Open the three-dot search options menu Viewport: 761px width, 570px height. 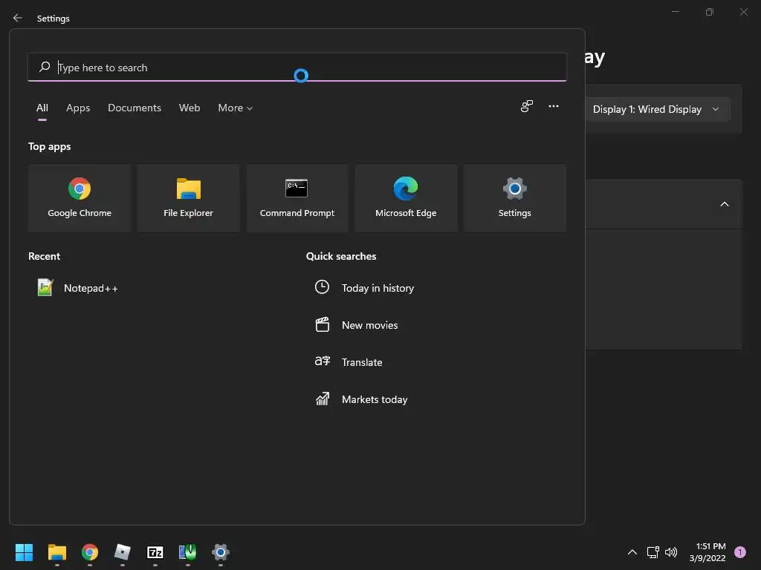(553, 106)
